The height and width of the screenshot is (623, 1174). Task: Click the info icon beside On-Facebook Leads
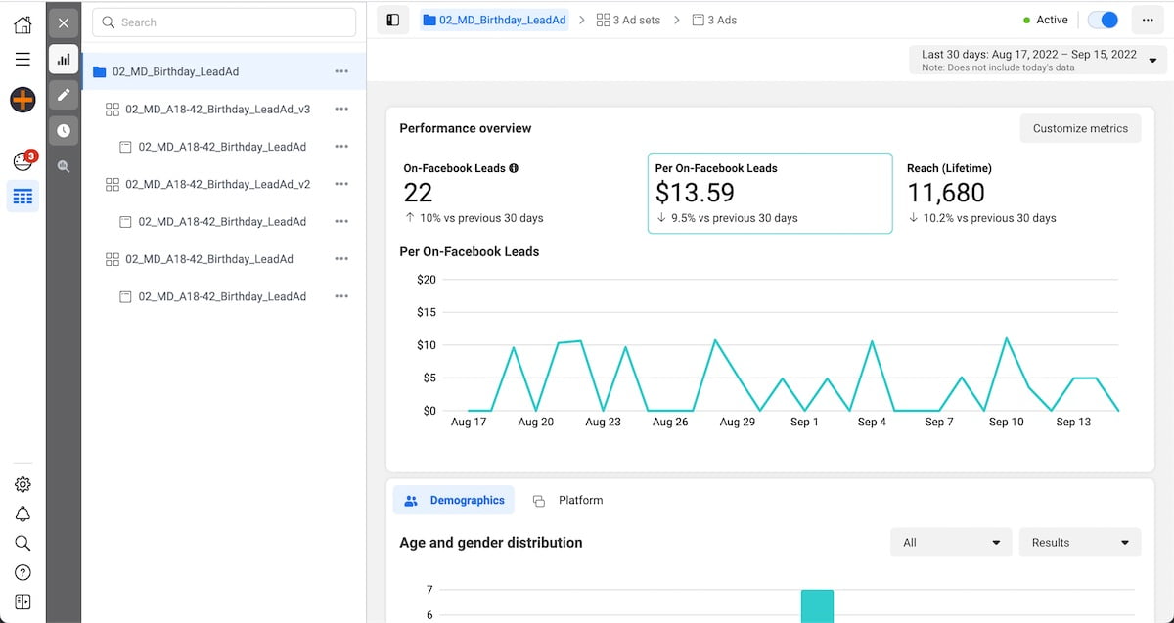point(514,168)
